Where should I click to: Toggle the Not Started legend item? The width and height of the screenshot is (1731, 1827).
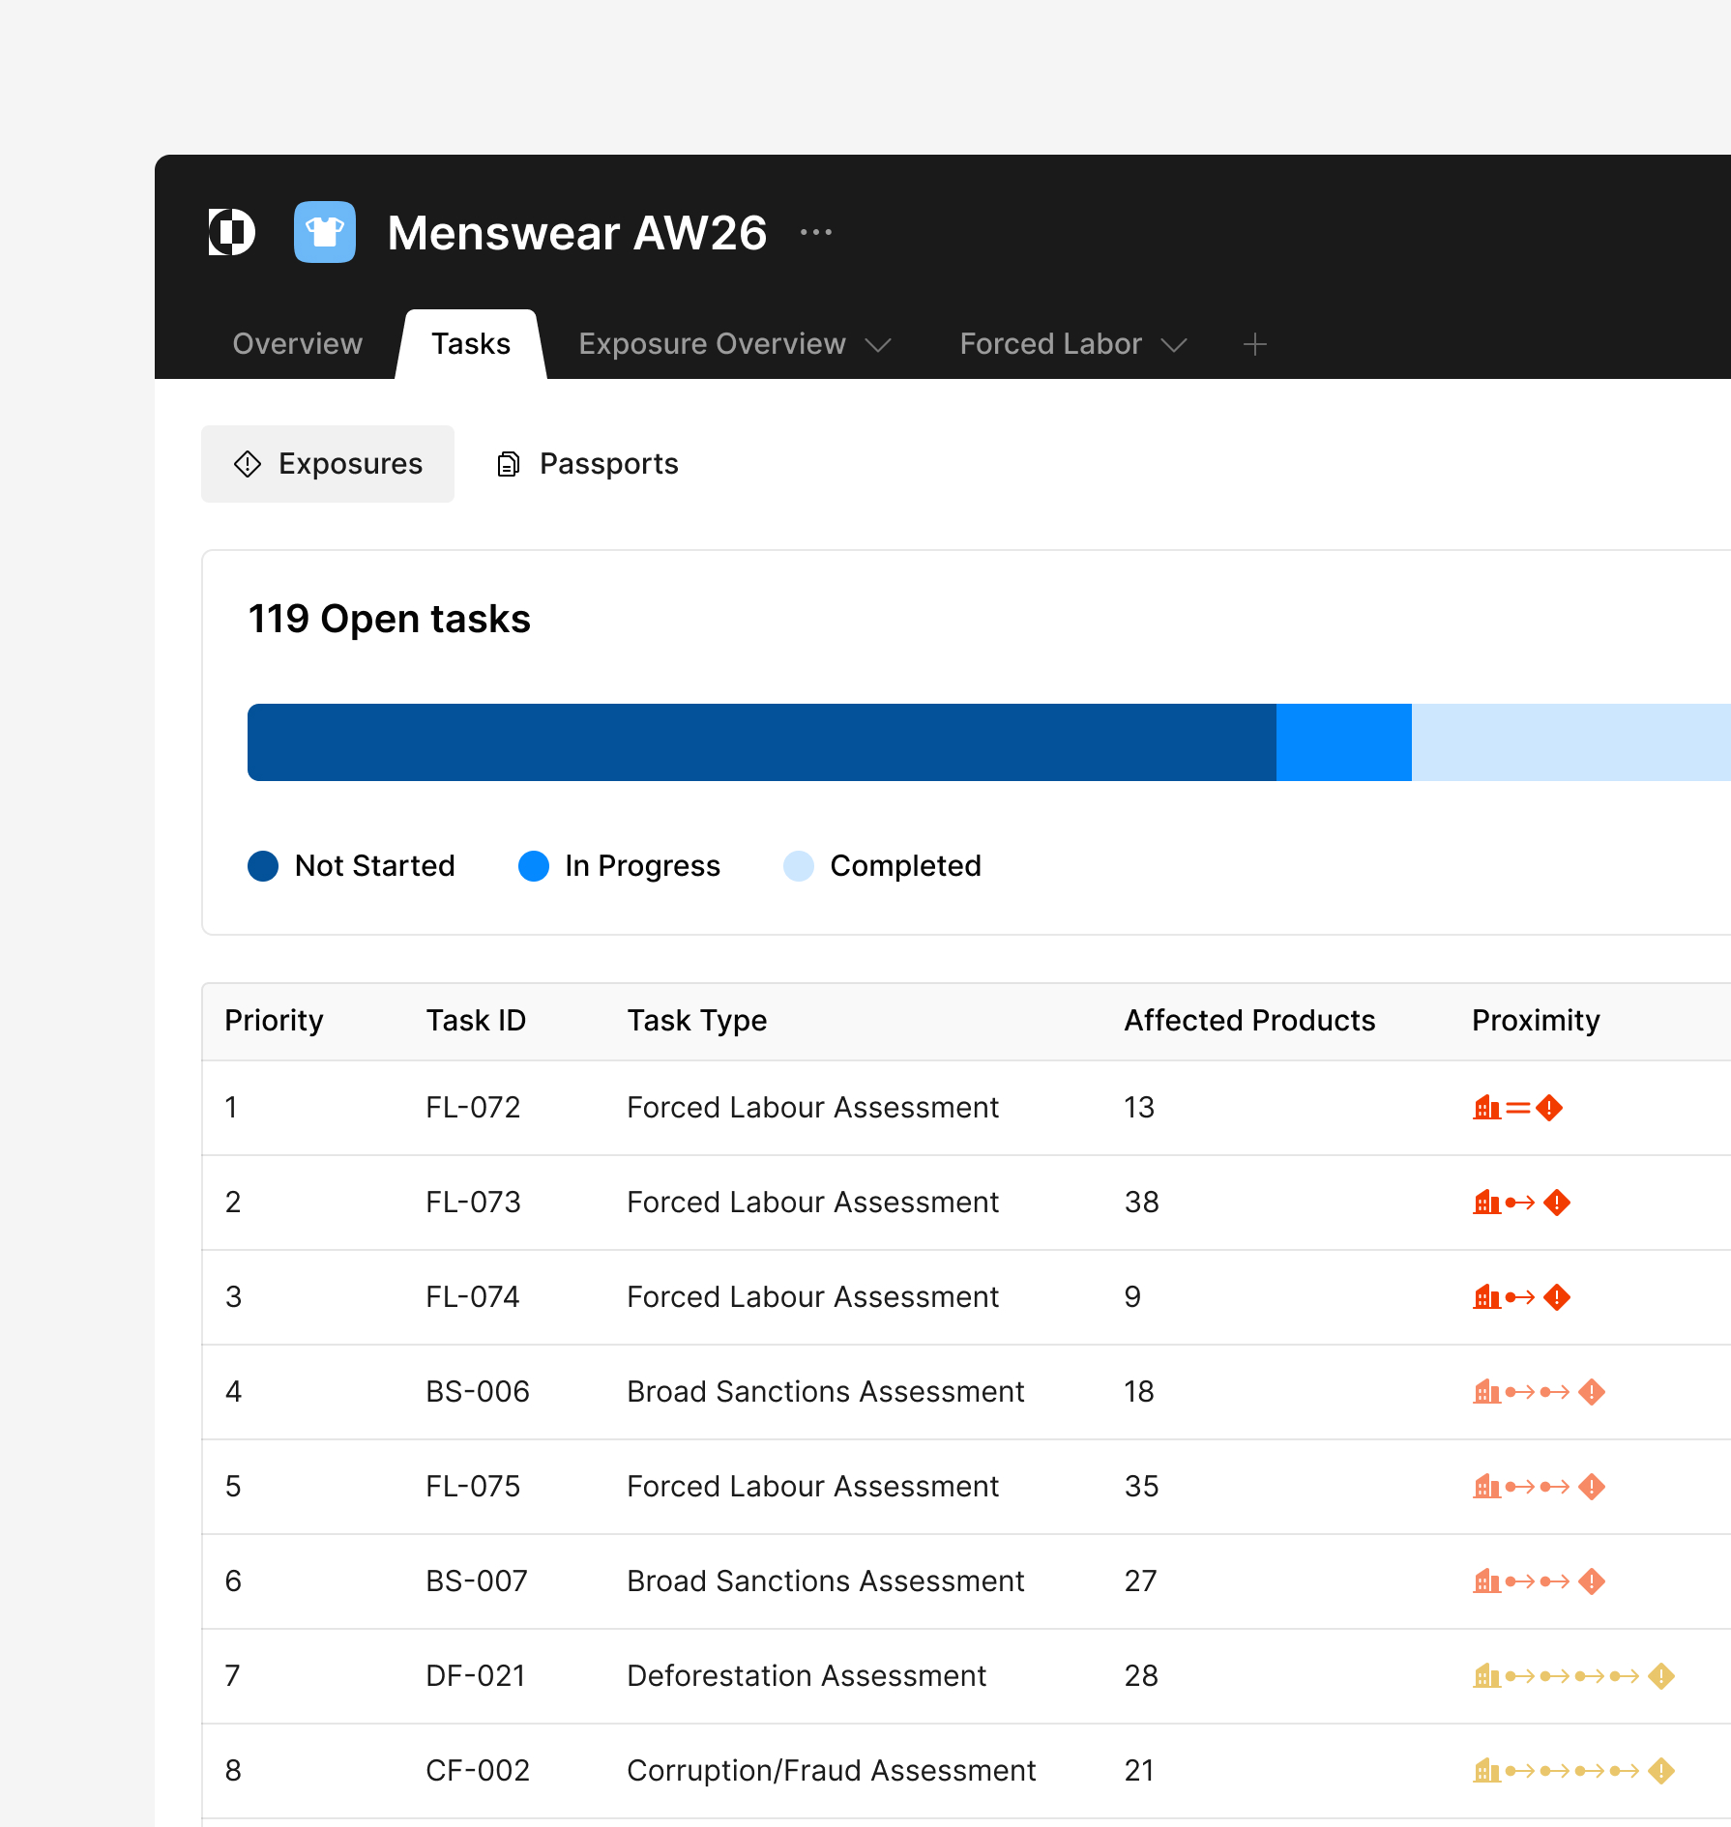tap(352, 866)
